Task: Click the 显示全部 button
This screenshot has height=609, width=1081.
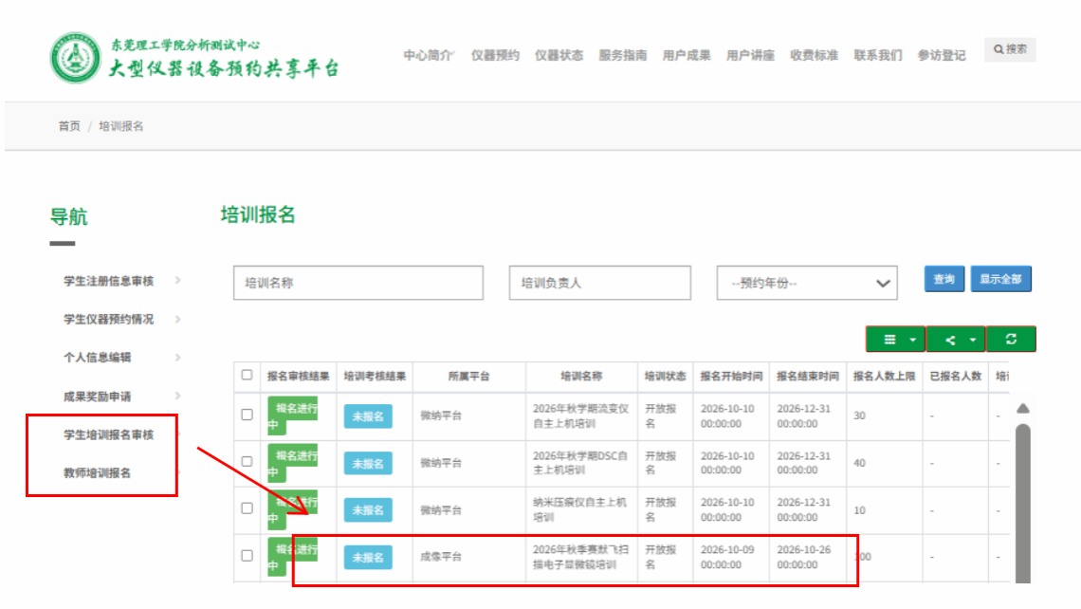Action: 1001,279
